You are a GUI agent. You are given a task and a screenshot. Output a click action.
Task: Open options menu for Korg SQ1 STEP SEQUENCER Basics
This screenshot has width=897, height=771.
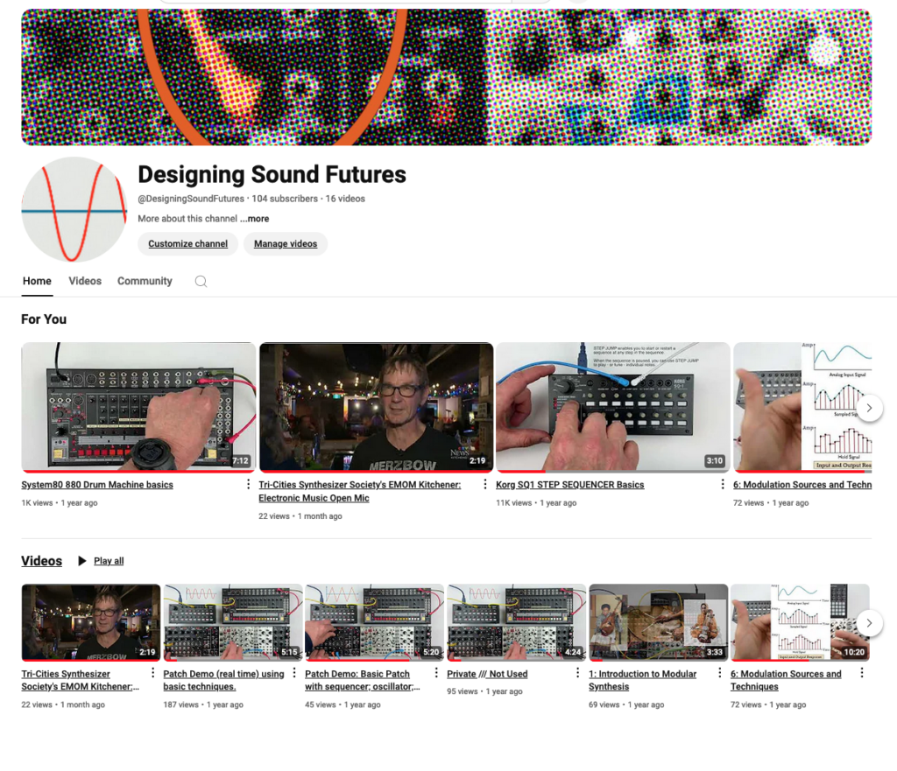(x=723, y=484)
